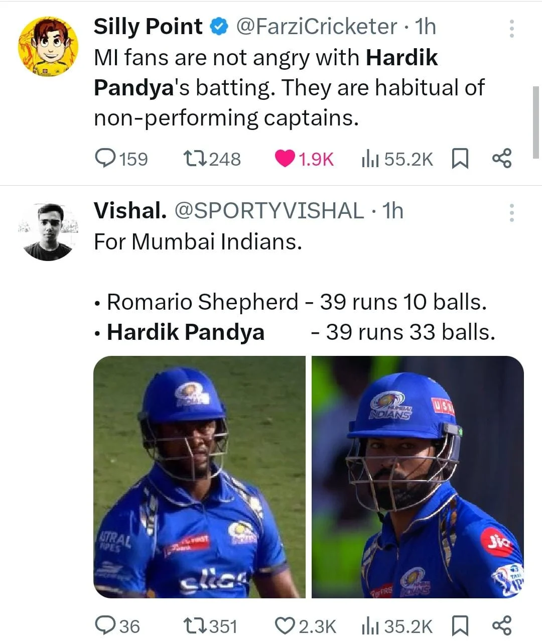The height and width of the screenshot is (641, 542).
Task: Retweet the Silly Point post
Action: pos(195,159)
